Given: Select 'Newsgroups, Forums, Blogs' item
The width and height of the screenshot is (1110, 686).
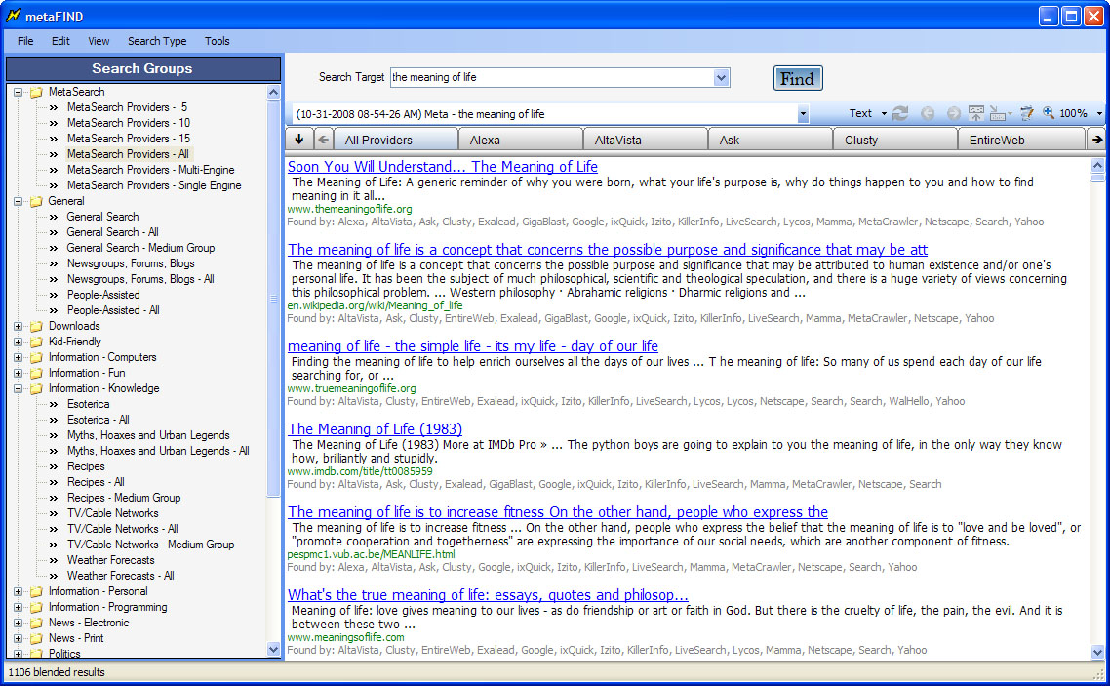Looking at the screenshot, I should point(131,263).
